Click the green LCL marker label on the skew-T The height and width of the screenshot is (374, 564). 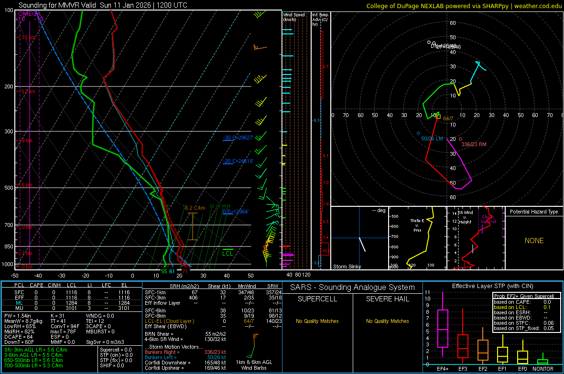(x=228, y=254)
